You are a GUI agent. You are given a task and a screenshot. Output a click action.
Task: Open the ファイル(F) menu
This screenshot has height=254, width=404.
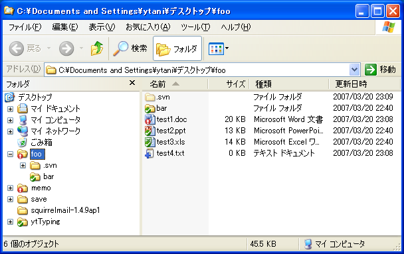tap(25, 27)
